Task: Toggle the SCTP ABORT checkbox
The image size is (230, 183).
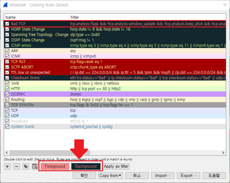Action: click(x=7, y=67)
